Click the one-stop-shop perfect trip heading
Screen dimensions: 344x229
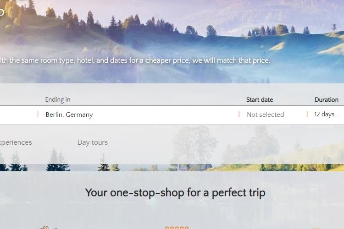[x=175, y=193]
